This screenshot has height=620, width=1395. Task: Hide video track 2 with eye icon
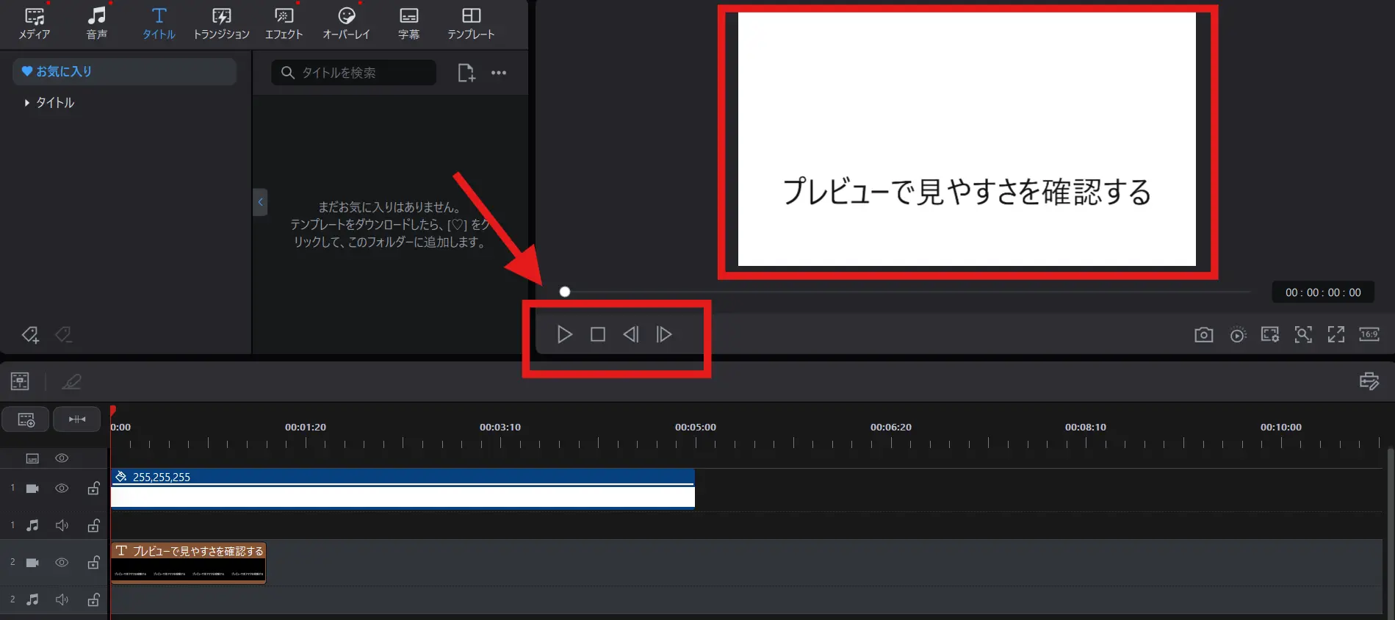62,563
